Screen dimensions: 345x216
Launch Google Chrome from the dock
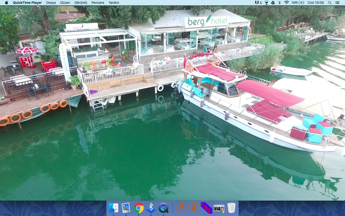click(x=139, y=208)
